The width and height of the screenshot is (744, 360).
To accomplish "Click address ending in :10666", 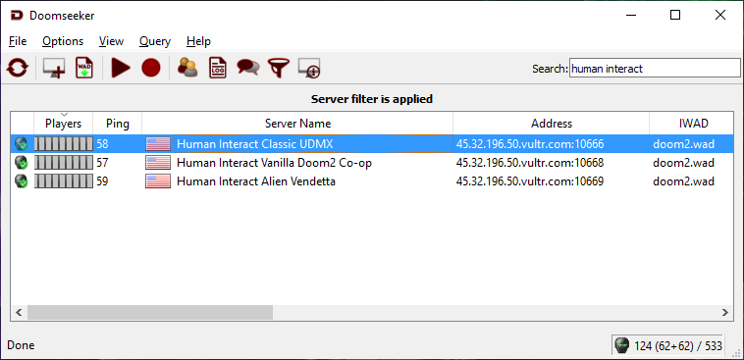I will [530, 144].
